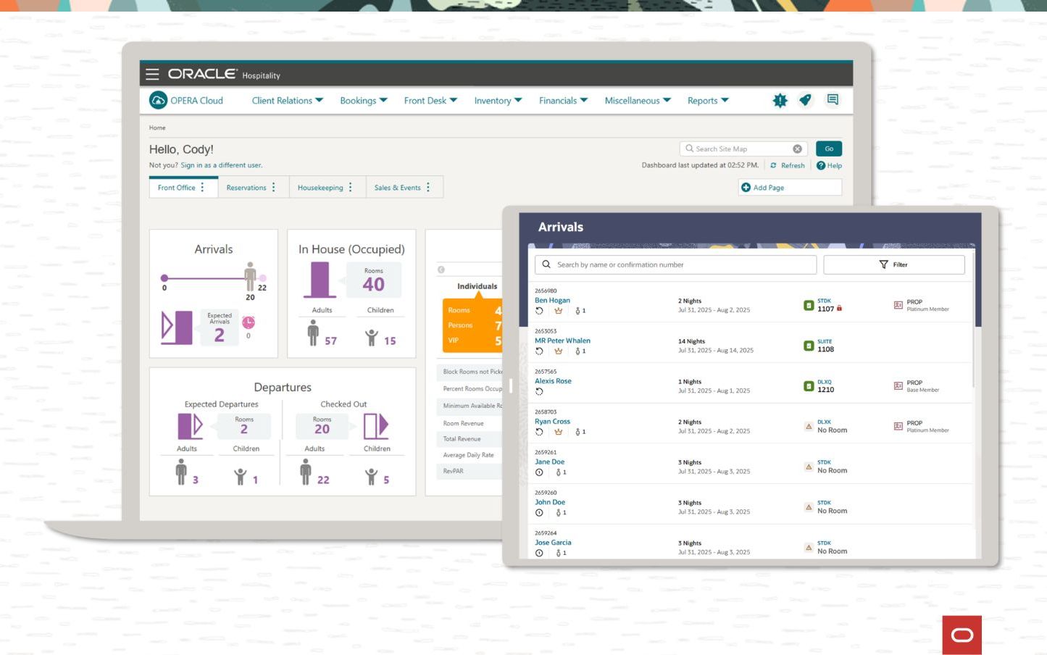This screenshot has height=655, width=1047.
Task: Click the green room status icon for room 1107
Action: [809, 306]
